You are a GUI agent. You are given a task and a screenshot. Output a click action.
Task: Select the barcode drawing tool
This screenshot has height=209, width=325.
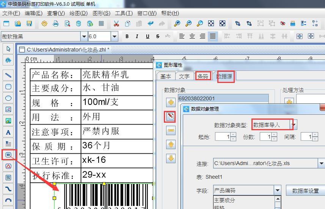coord(8,155)
